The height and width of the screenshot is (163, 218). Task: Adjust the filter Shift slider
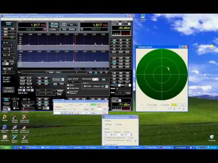(x=120, y=93)
